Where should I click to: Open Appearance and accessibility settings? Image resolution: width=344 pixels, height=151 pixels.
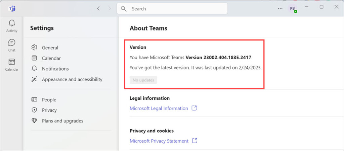72,79
